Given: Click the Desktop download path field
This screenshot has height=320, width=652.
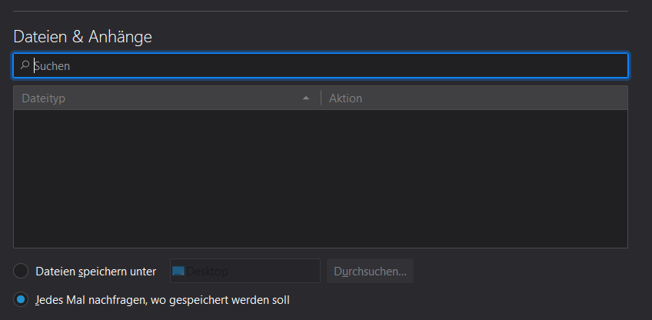Looking at the screenshot, I should pyautogui.click(x=245, y=271).
